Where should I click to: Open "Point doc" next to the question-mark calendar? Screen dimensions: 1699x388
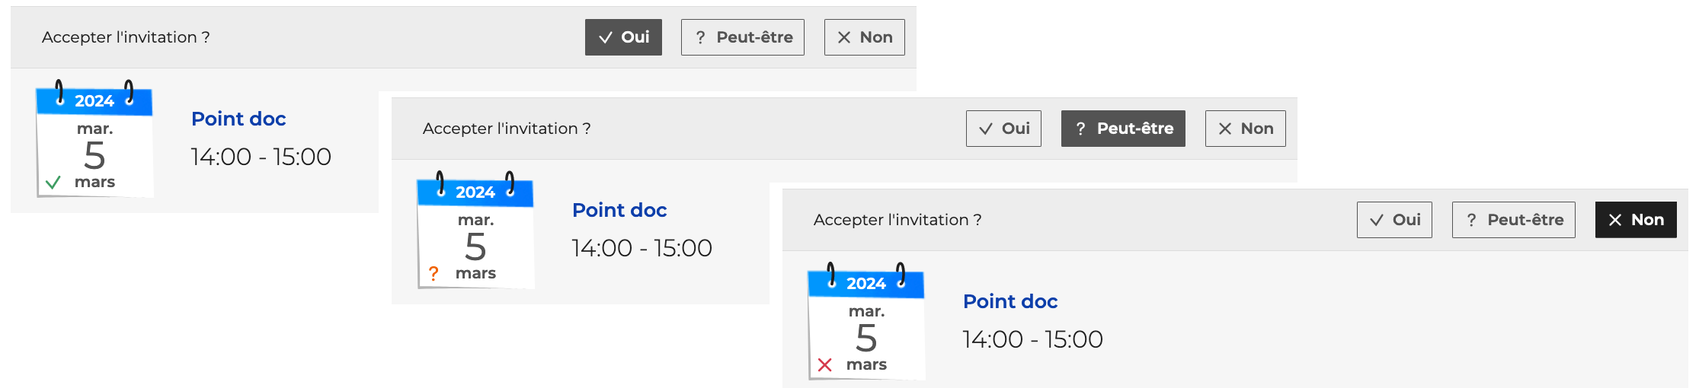click(x=619, y=210)
